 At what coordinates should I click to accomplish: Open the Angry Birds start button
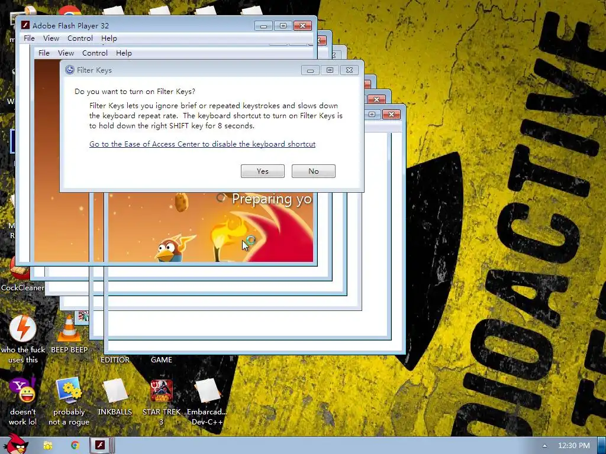click(15, 444)
